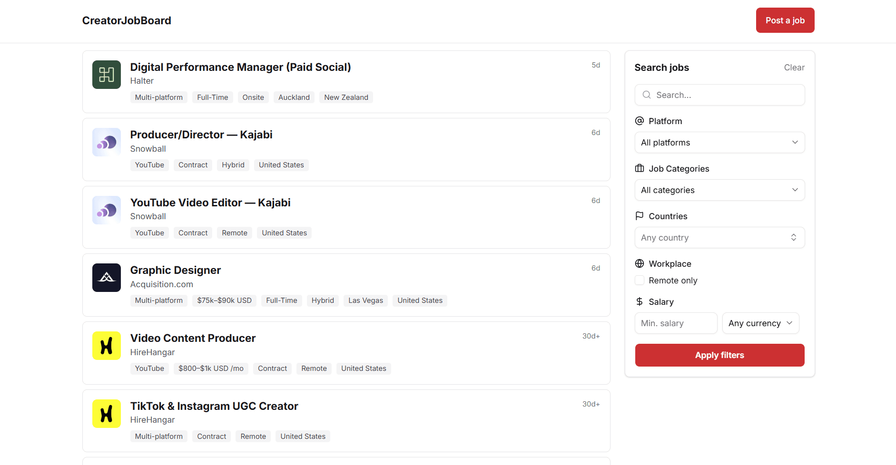Go to CreatorJobBoard home
896x465 pixels.
point(127,20)
